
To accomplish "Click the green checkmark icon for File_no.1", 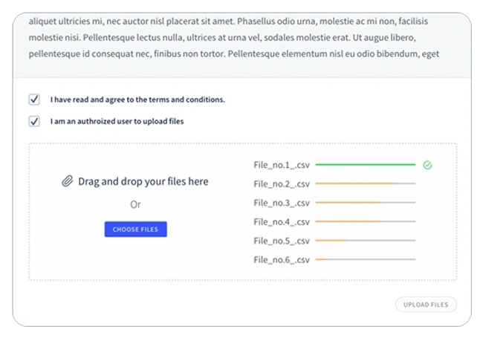I will click(427, 165).
